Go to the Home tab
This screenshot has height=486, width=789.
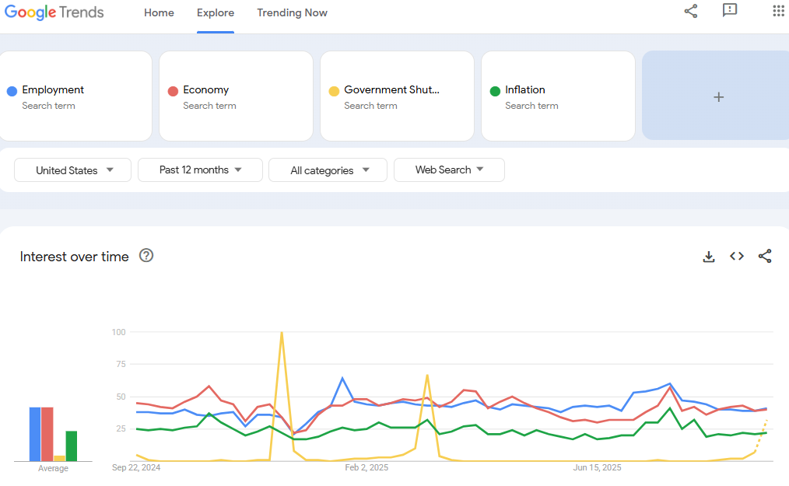pyautogui.click(x=159, y=13)
